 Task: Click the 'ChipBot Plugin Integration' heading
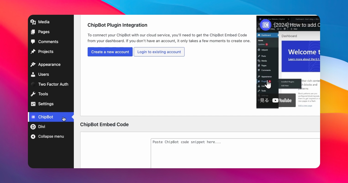[x=117, y=25]
